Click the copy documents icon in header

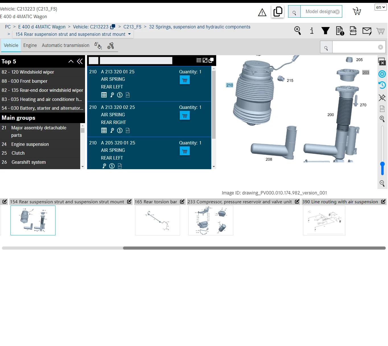[x=278, y=12]
